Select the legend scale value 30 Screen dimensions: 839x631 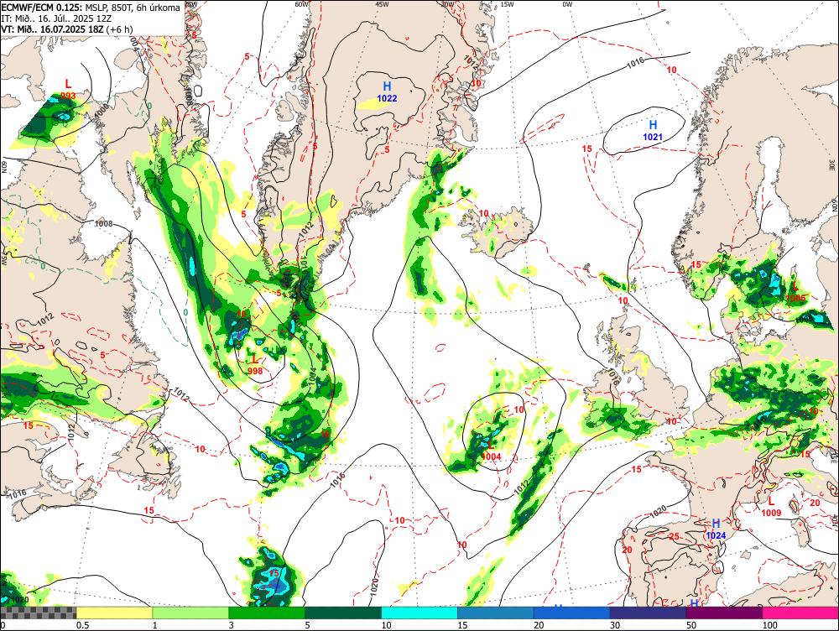(615, 625)
